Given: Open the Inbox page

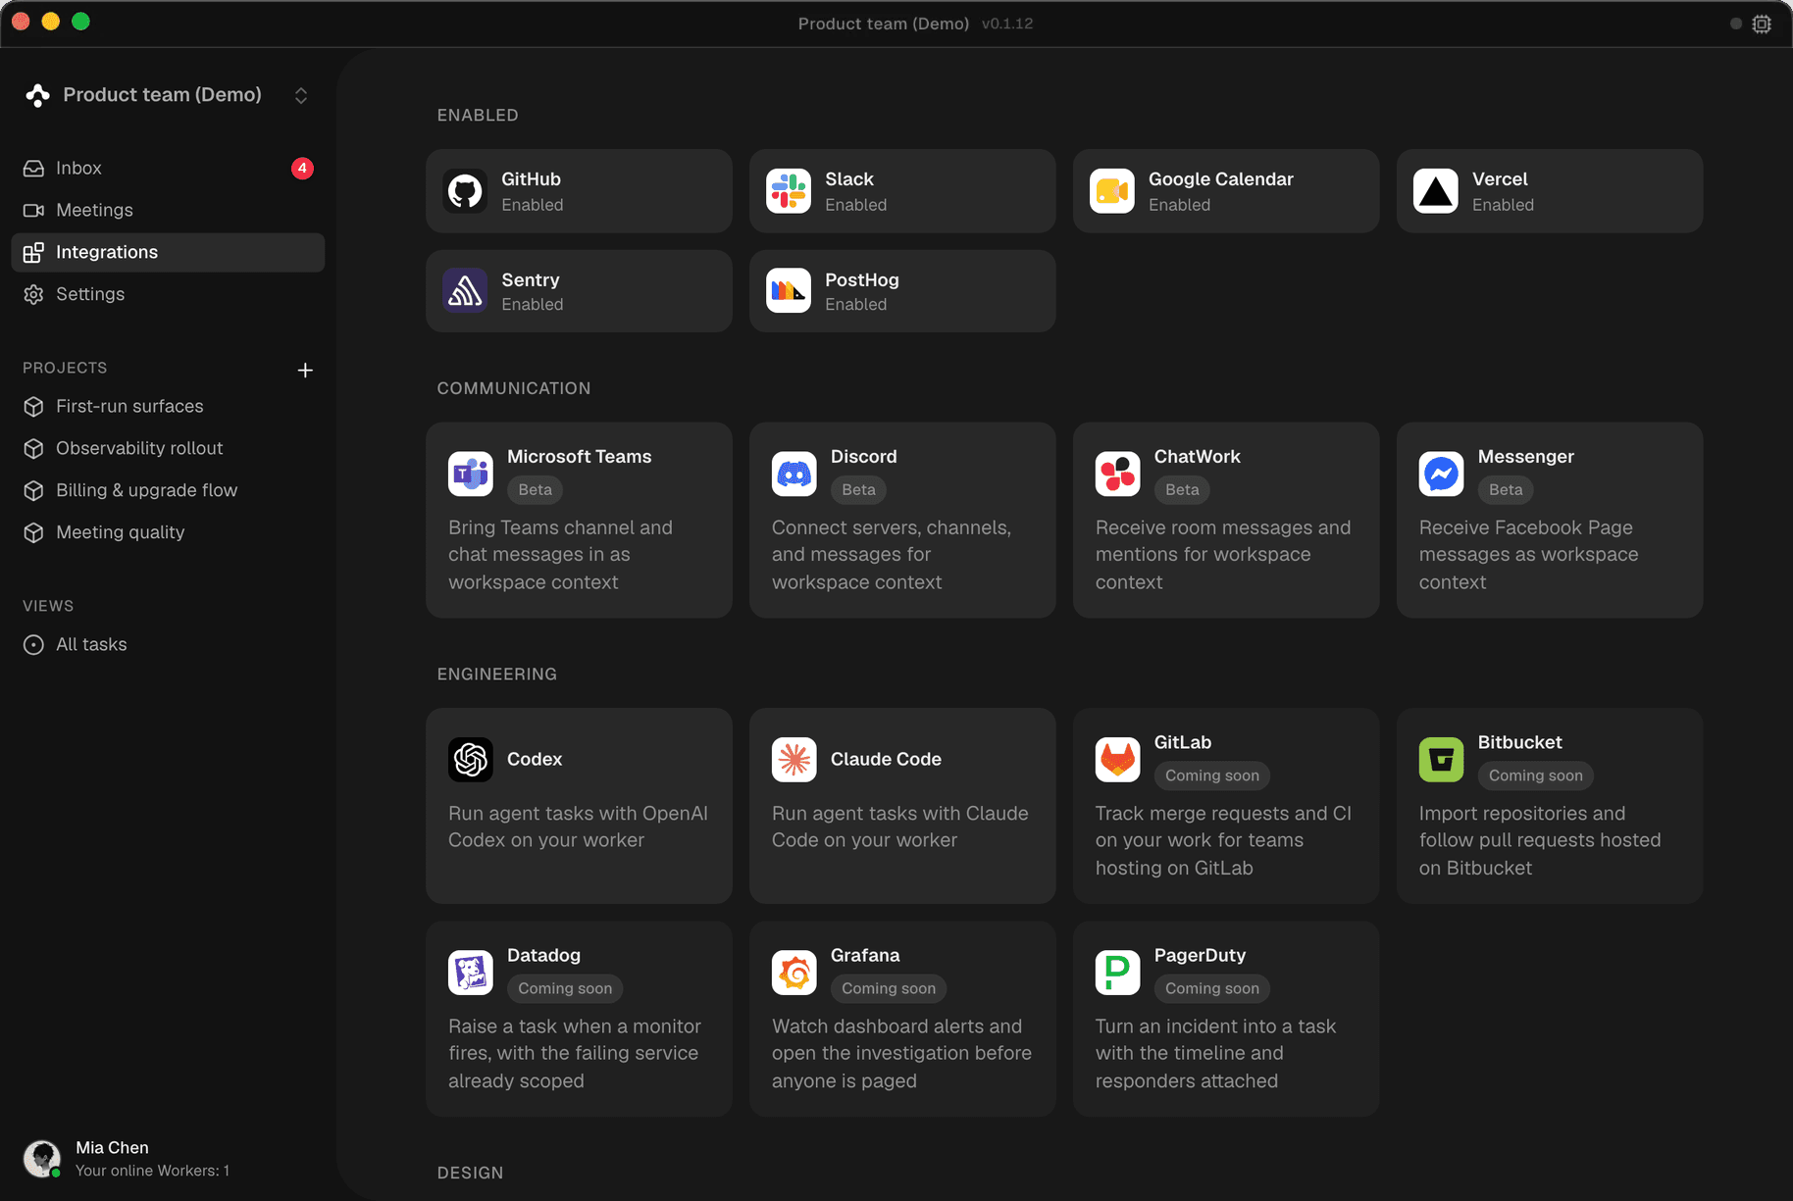Looking at the screenshot, I should 168,169.
